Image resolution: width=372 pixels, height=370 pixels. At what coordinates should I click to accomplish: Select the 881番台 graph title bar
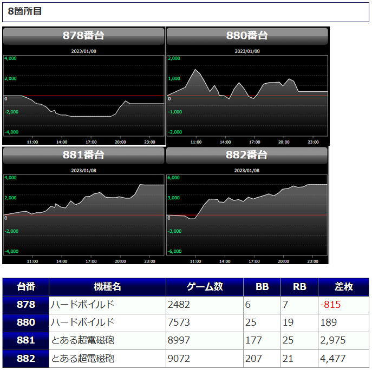(83, 155)
